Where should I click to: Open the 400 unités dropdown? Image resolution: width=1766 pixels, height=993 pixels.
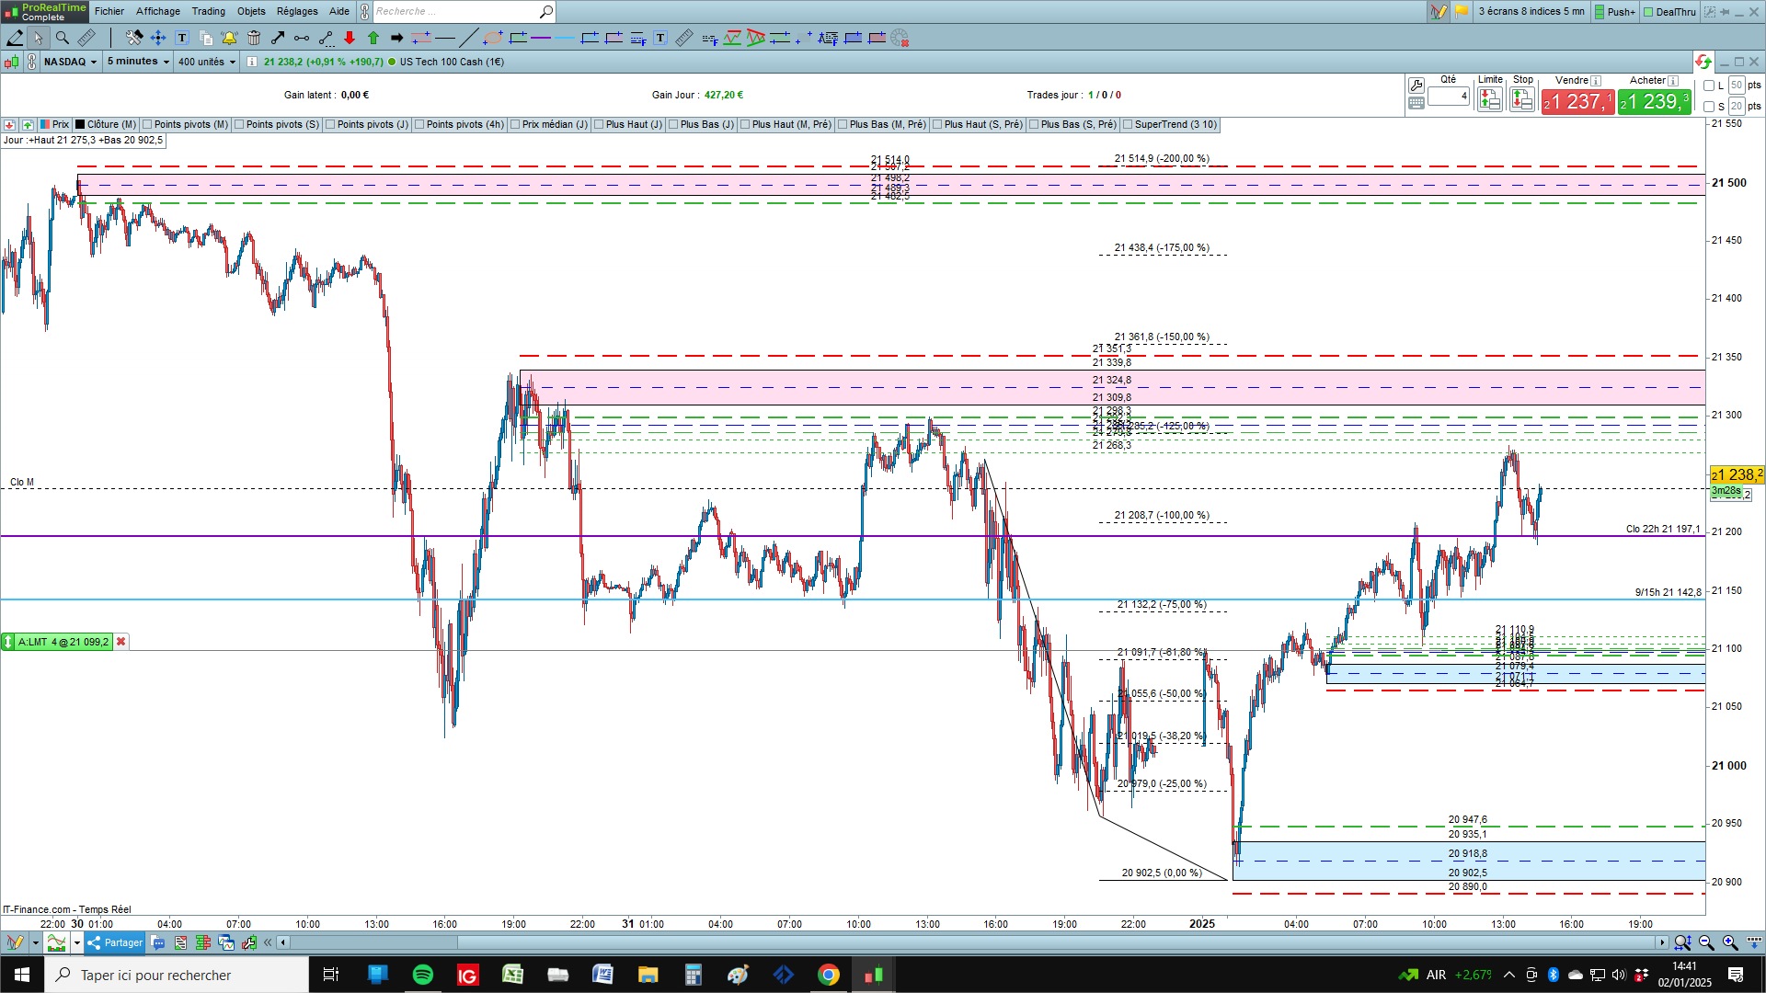[207, 62]
